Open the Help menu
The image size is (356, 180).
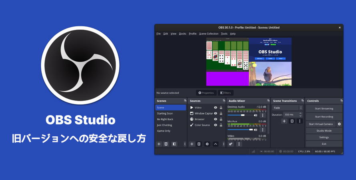233,34
